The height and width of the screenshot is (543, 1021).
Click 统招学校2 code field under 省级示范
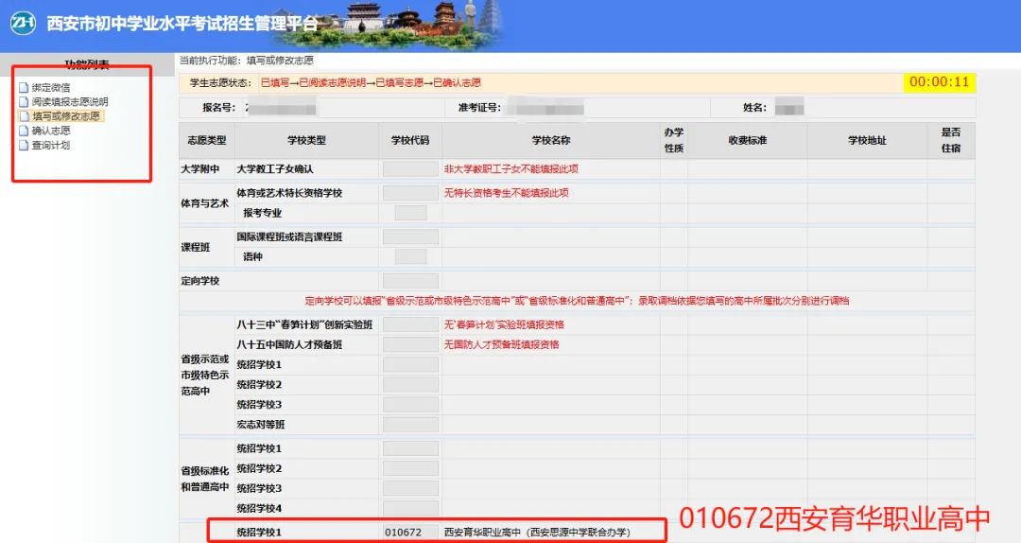[x=410, y=385]
